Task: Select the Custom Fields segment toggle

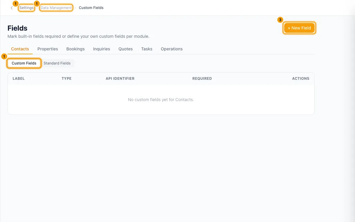Action: point(24,63)
